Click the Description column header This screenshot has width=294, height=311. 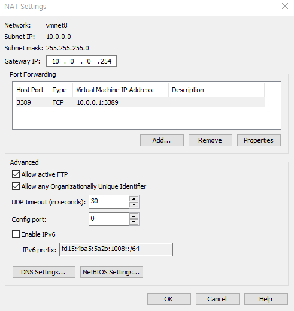coord(216,90)
